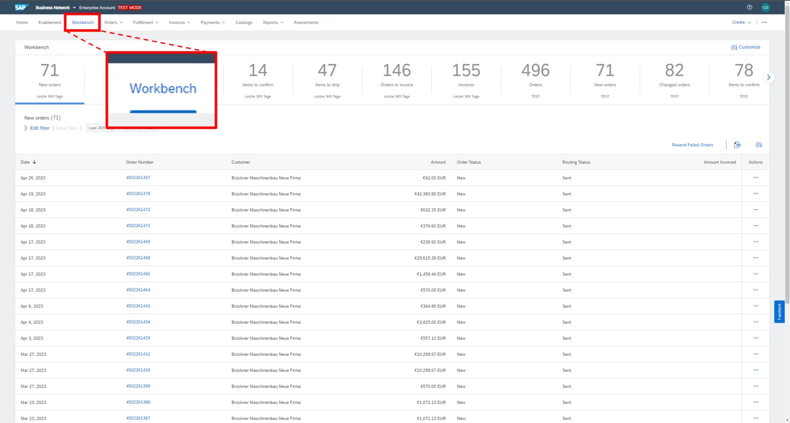Click the Routing Status column header
Viewport: 790px width, 423px height.
pyautogui.click(x=576, y=162)
